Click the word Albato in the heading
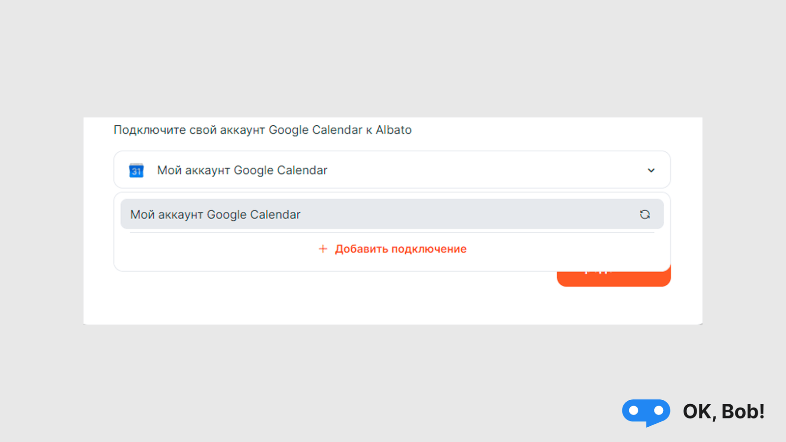 (x=393, y=130)
